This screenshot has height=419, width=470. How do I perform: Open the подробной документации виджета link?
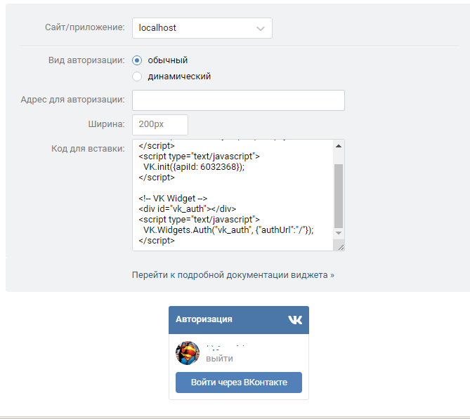click(233, 275)
